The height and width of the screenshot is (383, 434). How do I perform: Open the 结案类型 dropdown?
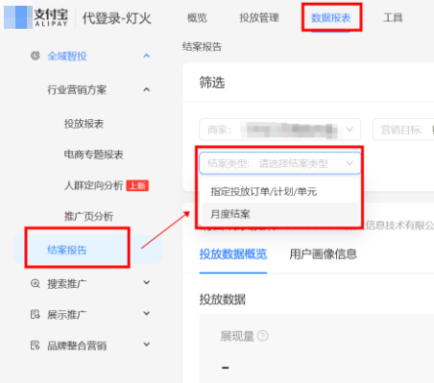tap(280, 163)
